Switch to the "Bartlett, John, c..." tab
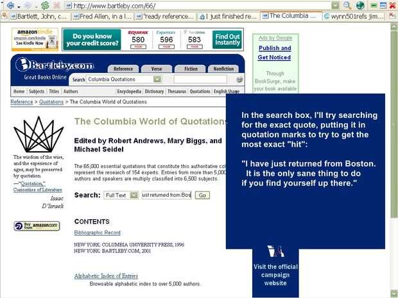Image resolution: width=398 pixels, height=298 pixels. point(39,17)
